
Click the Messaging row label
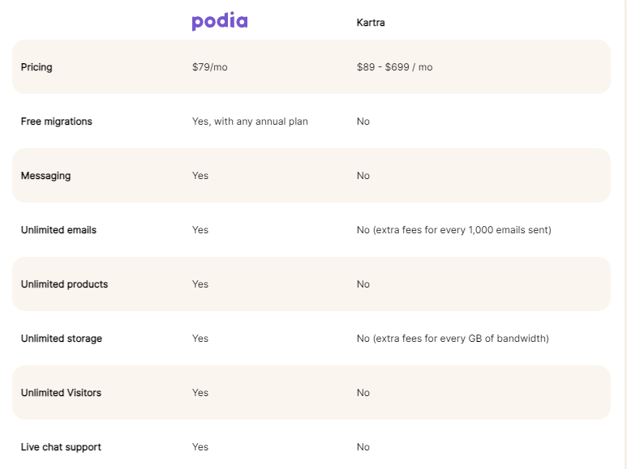pos(45,176)
